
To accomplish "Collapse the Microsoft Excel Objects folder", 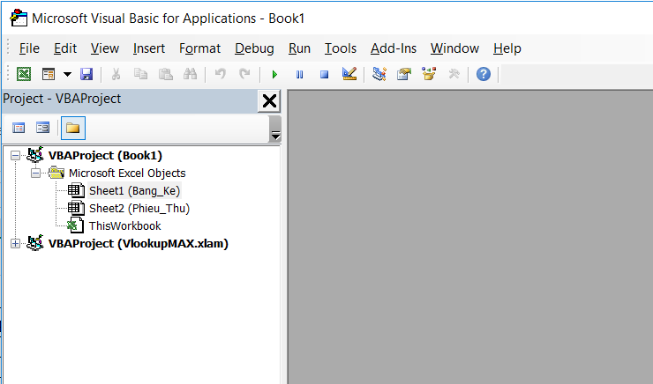I will coord(36,173).
